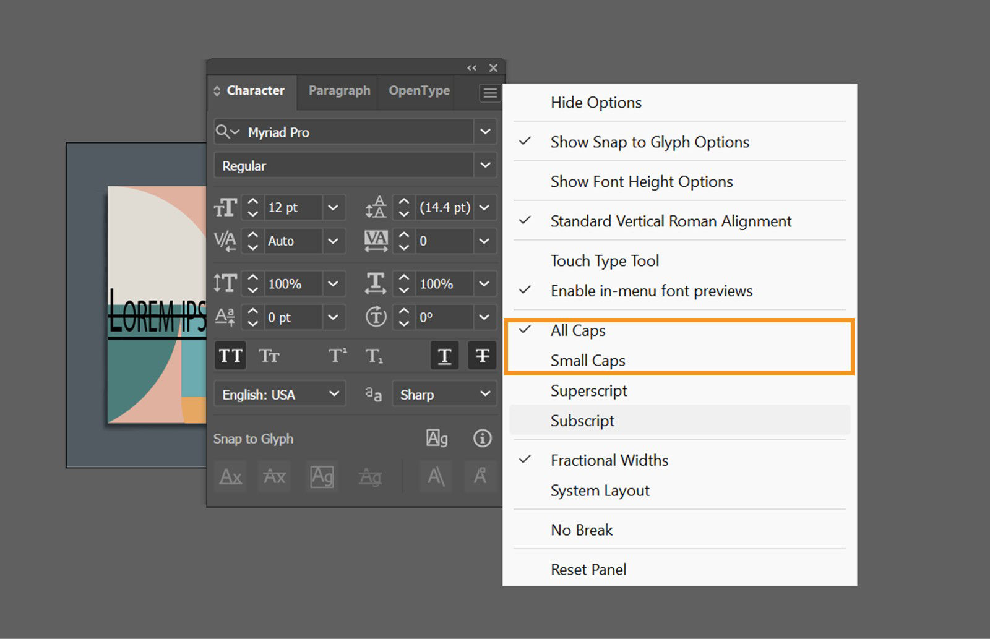Viewport: 990px width, 639px height.
Task: Uncheck Enable in-menu font previews
Action: 679,291
